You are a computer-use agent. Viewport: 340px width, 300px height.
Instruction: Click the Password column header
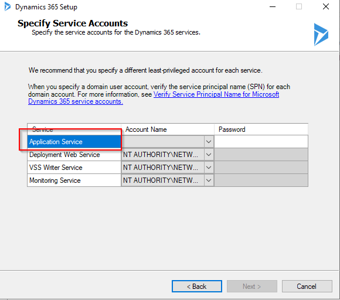(261, 129)
